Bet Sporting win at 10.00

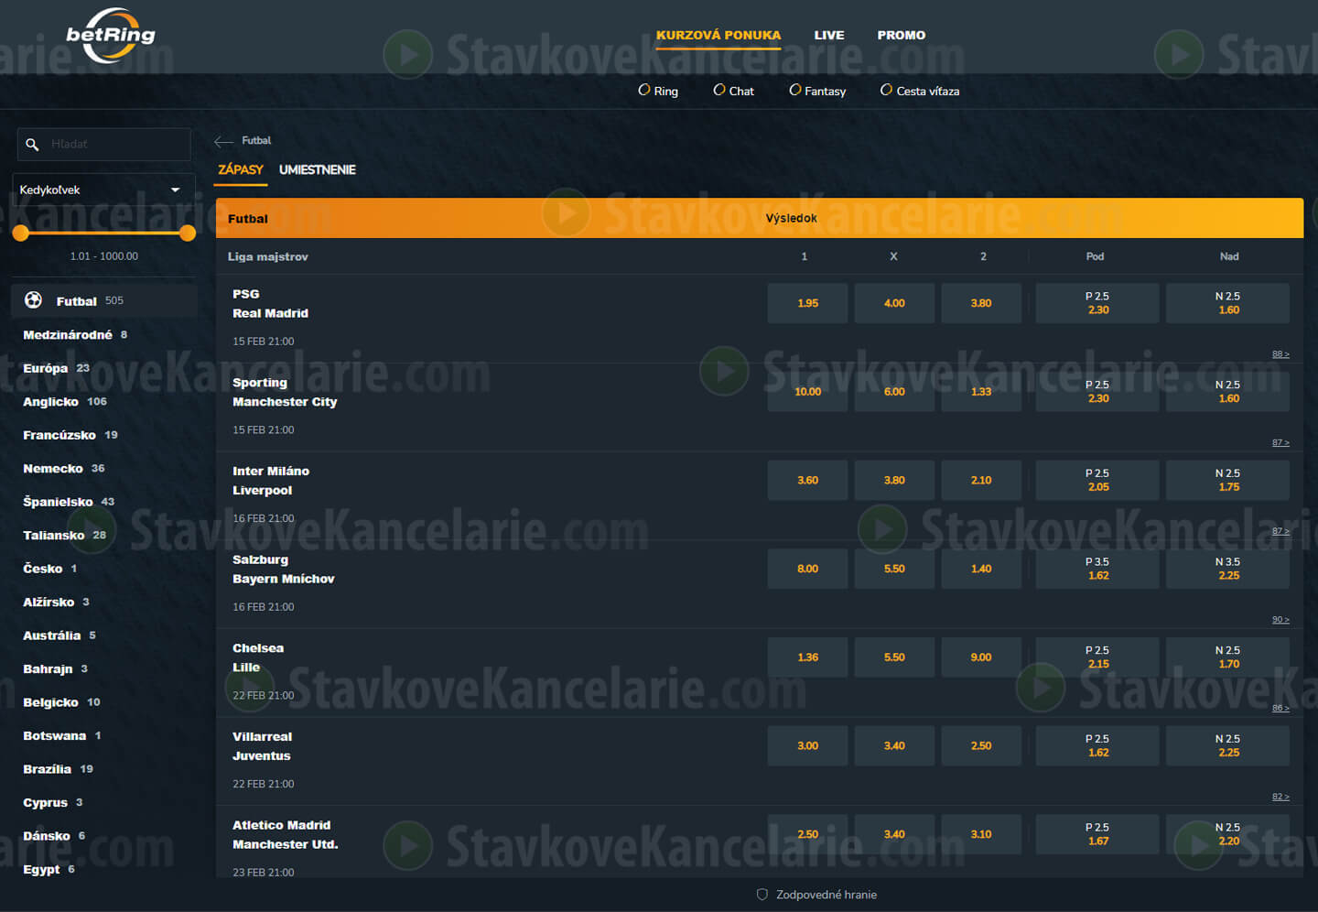tap(807, 392)
